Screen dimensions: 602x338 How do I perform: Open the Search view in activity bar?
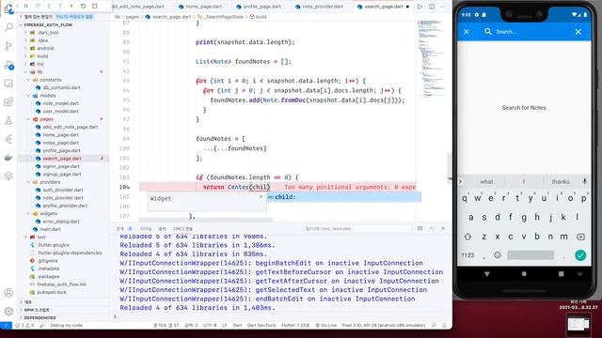(x=8, y=27)
